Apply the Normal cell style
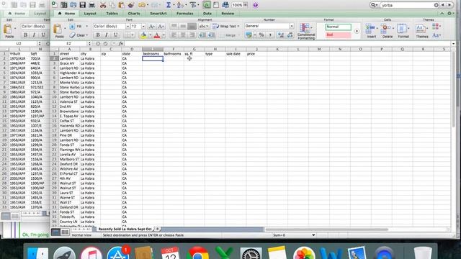Screen dimensions: 461x259 pos(338,27)
